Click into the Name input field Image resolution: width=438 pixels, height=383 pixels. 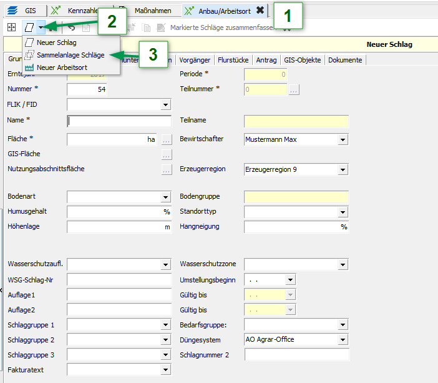119,121
